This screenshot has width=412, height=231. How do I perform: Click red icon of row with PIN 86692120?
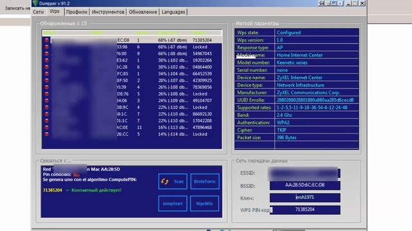click(47, 114)
